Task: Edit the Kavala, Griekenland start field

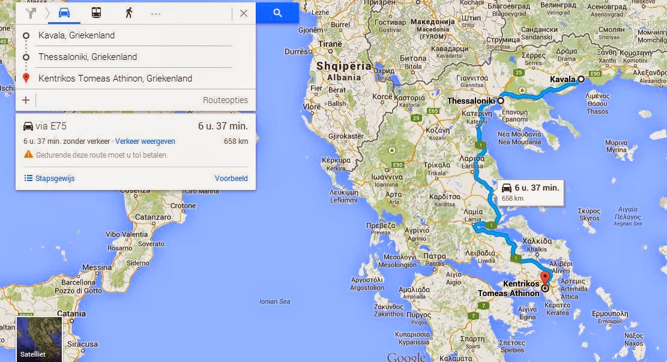Action: click(x=135, y=35)
